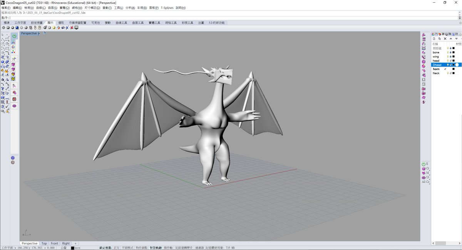Image resolution: width=462 pixels, height=250 pixels.
Task: Click the 公釐 units field in status bar
Action: click(64, 248)
